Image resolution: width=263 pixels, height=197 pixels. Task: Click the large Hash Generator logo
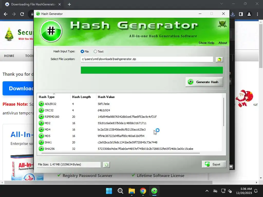pyautogui.click(x=51, y=31)
